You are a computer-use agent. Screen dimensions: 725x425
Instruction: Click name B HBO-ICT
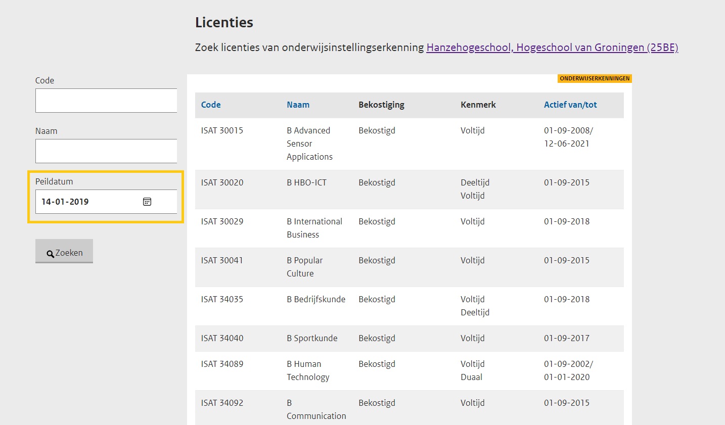pos(306,182)
